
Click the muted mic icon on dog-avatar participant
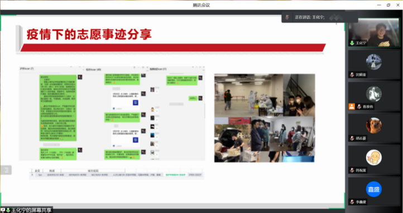[x=352, y=138]
